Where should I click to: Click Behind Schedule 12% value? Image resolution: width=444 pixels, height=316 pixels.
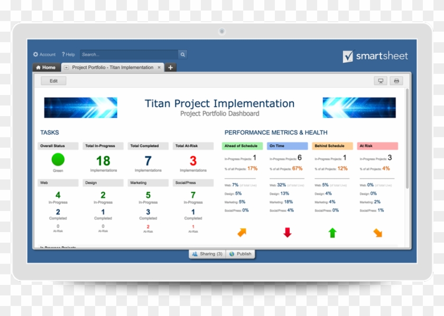pyautogui.click(x=343, y=168)
